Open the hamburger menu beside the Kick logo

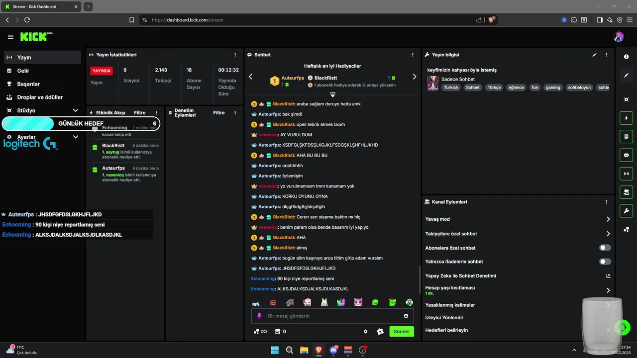(10, 37)
